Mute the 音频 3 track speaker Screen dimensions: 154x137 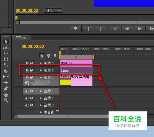(27, 105)
